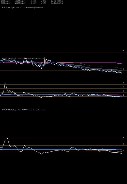Select the low price L: 1.78

43,3
